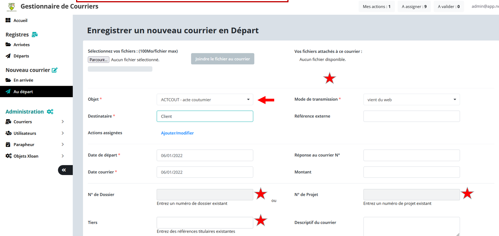Click the Nouveau courrier edit icon
Screen dimensions: 499x236
coord(54,70)
